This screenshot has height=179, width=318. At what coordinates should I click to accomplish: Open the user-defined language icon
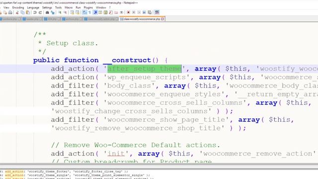pyautogui.click(x=100, y=12)
